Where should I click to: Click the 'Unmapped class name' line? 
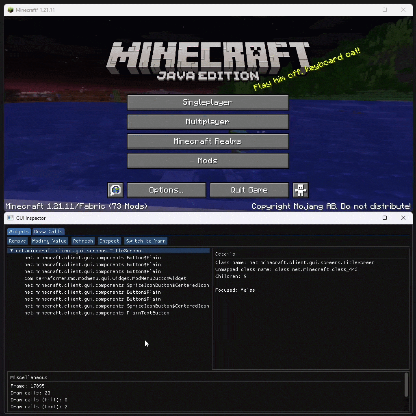(286, 269)
